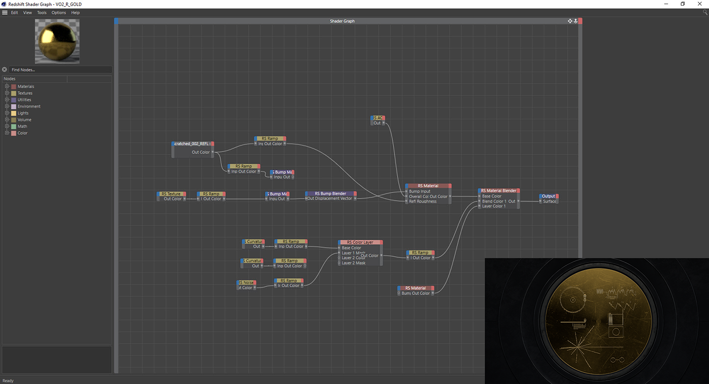
Task: Click the red corner of Shader Graph header
Action: [580, 21]
